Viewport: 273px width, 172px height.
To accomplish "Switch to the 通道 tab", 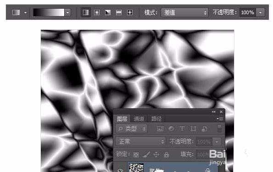I will point(139,119).
